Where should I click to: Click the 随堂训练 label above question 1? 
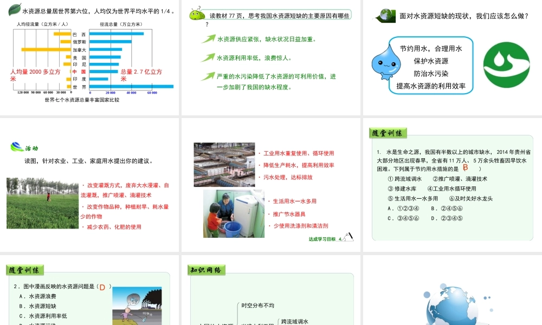388,133
